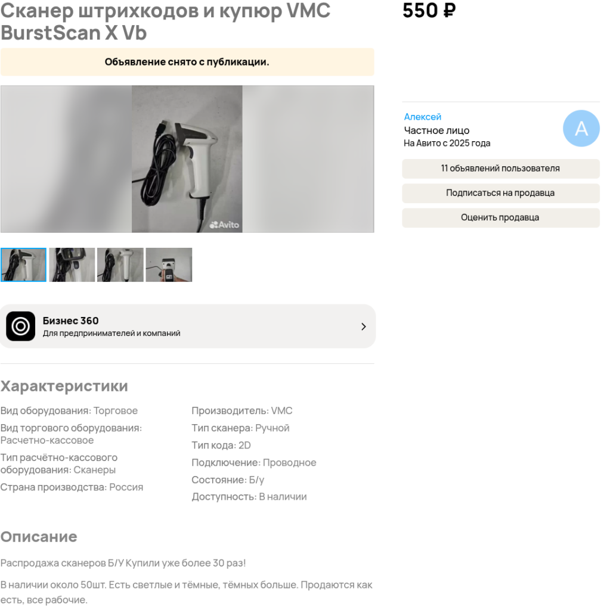
Task: Click the blurred right side of gallery
Action: pos(308,158)
